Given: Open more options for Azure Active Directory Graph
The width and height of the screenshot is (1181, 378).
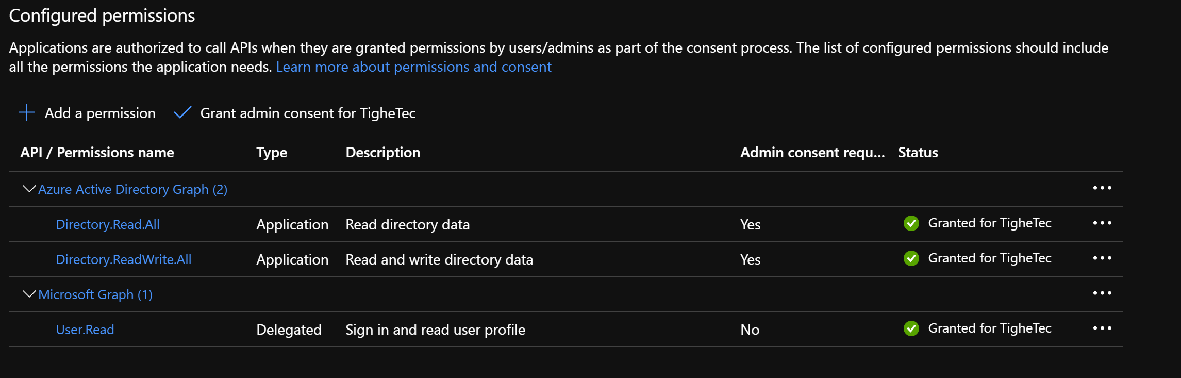Looking at the screenshot, I should click(1102, 188).
